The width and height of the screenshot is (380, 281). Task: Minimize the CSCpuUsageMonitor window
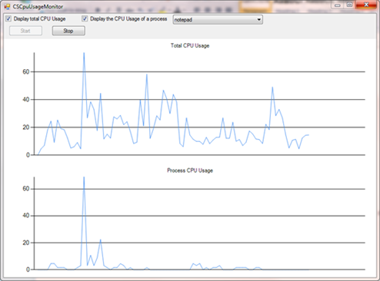(x=338, y=5)
